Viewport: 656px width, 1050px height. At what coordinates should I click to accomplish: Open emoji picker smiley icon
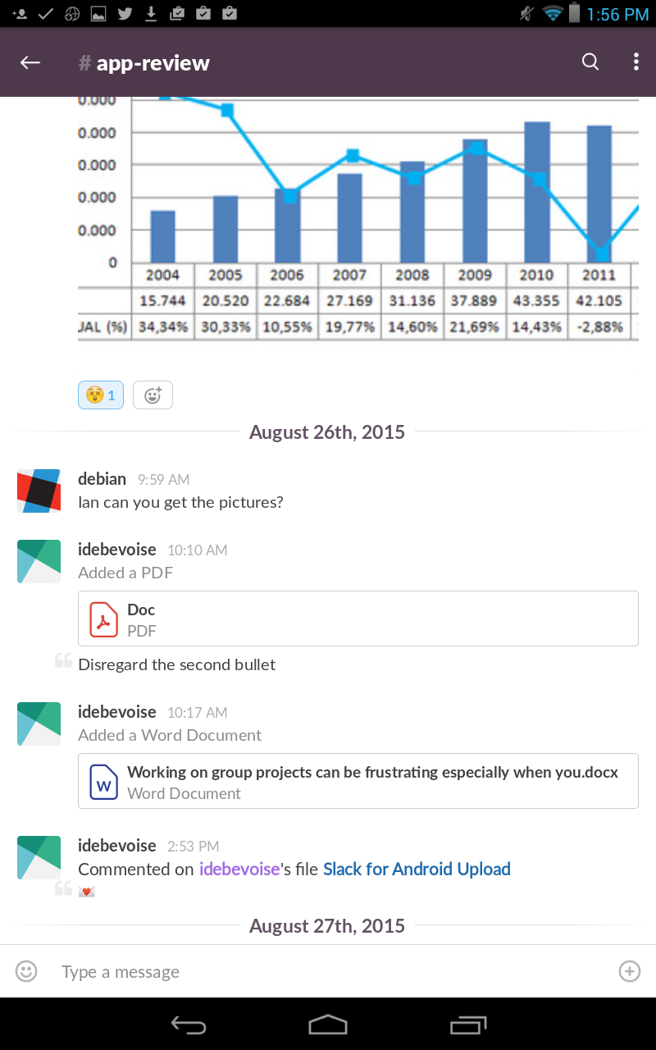click(26, 971)
